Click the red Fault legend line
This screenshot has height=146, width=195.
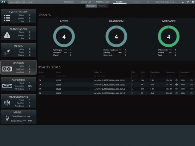click(x=170, y=55)
